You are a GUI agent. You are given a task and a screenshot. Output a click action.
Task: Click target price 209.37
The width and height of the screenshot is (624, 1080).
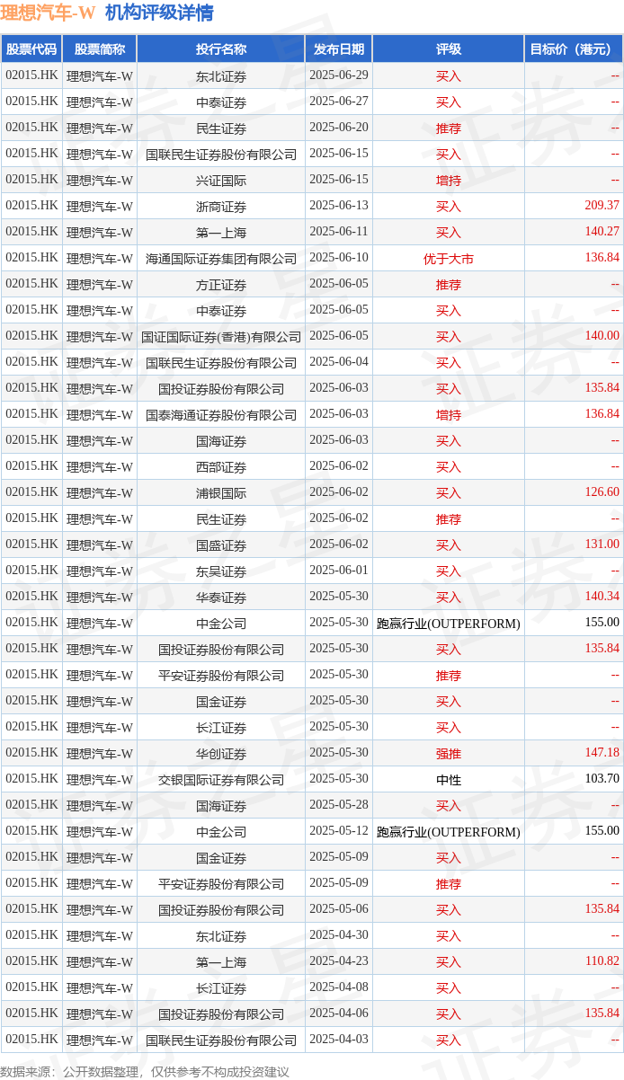click(602, 206)
